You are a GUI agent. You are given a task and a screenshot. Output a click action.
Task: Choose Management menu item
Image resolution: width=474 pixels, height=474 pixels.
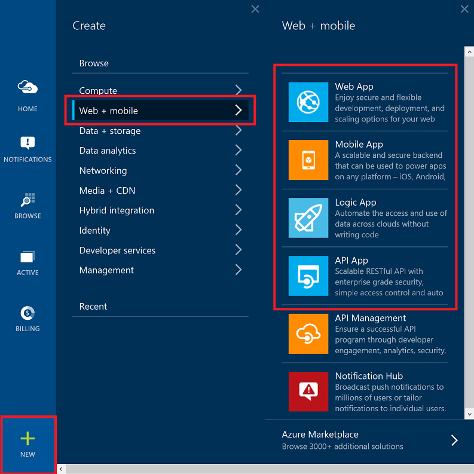(x=160, y=270)
